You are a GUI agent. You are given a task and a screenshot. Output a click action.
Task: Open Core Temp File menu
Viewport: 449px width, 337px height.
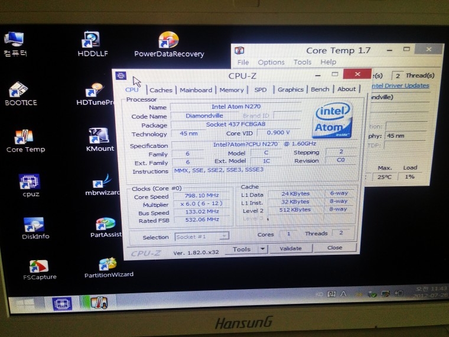click(x=243, y=62)
